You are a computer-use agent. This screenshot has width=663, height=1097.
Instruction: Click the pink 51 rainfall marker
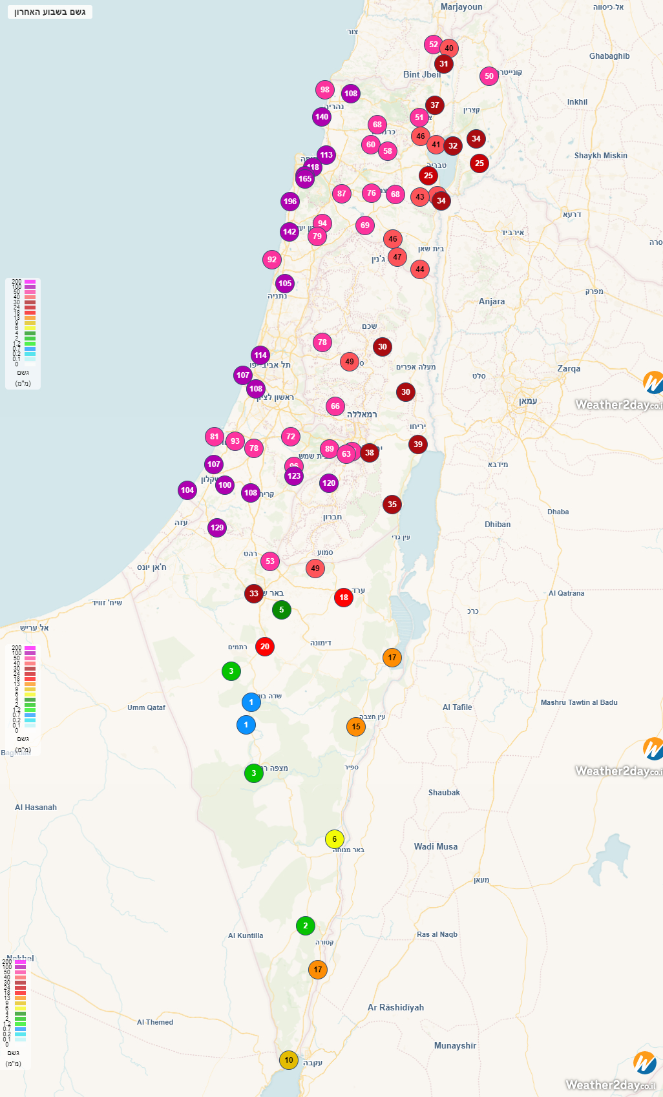pos(419,118)
